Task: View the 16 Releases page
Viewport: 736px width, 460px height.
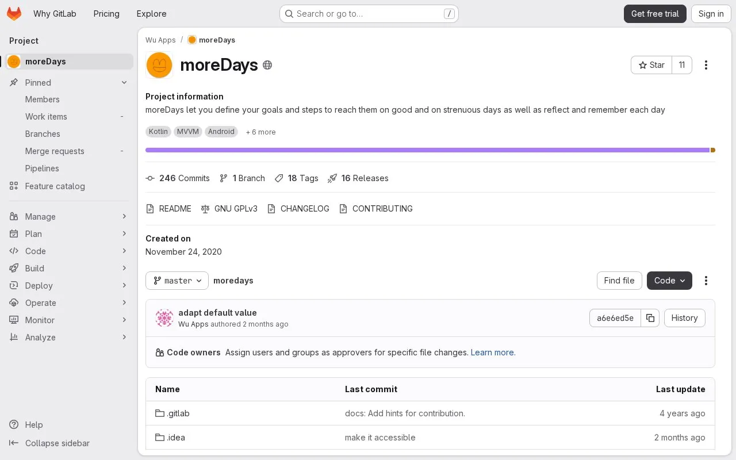Action: pyautogui.click(x=358, y=178)
